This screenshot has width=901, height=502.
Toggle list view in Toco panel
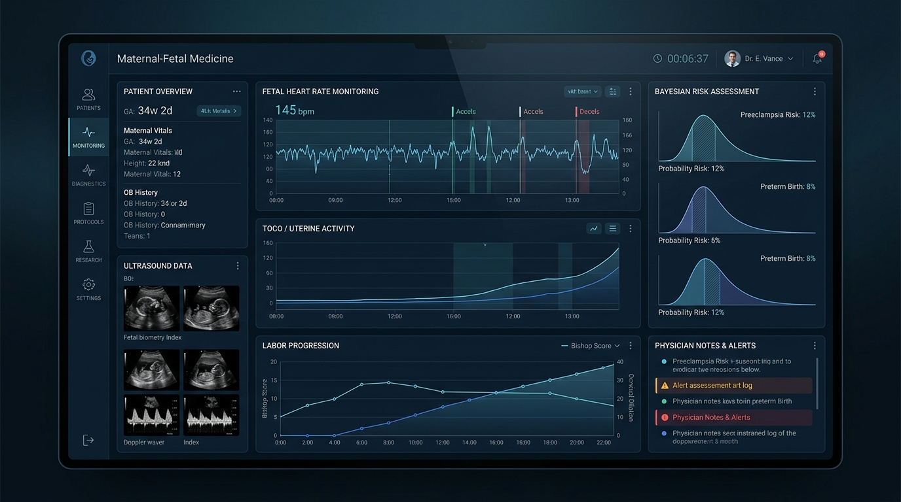(x=612, y=229)
